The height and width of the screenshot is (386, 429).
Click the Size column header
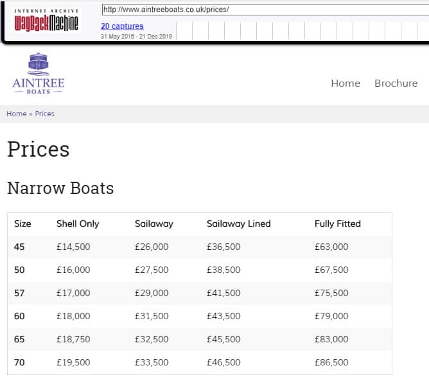[x=22, y=224]
